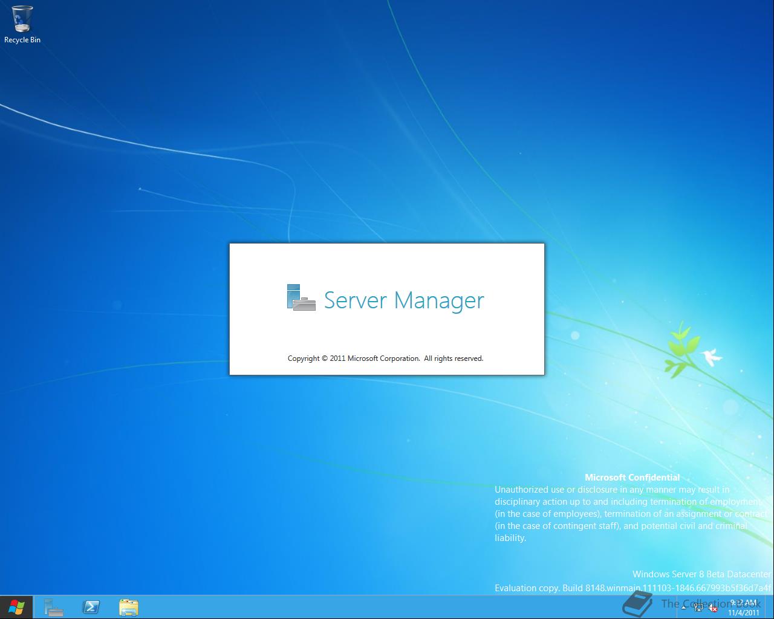Click the network status tray icon

click(x=698, y=608)
